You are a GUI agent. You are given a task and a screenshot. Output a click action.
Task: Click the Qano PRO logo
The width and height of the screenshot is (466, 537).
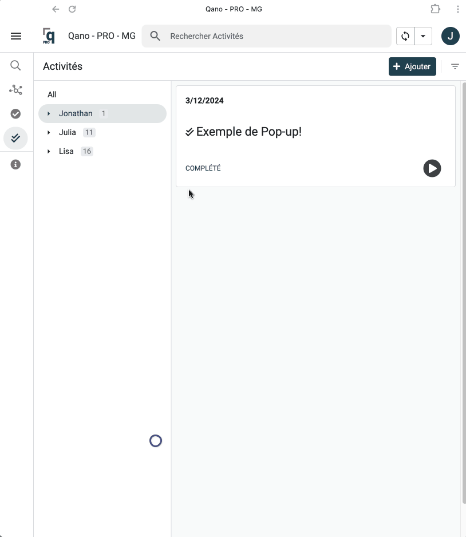[x=49, y=36]
